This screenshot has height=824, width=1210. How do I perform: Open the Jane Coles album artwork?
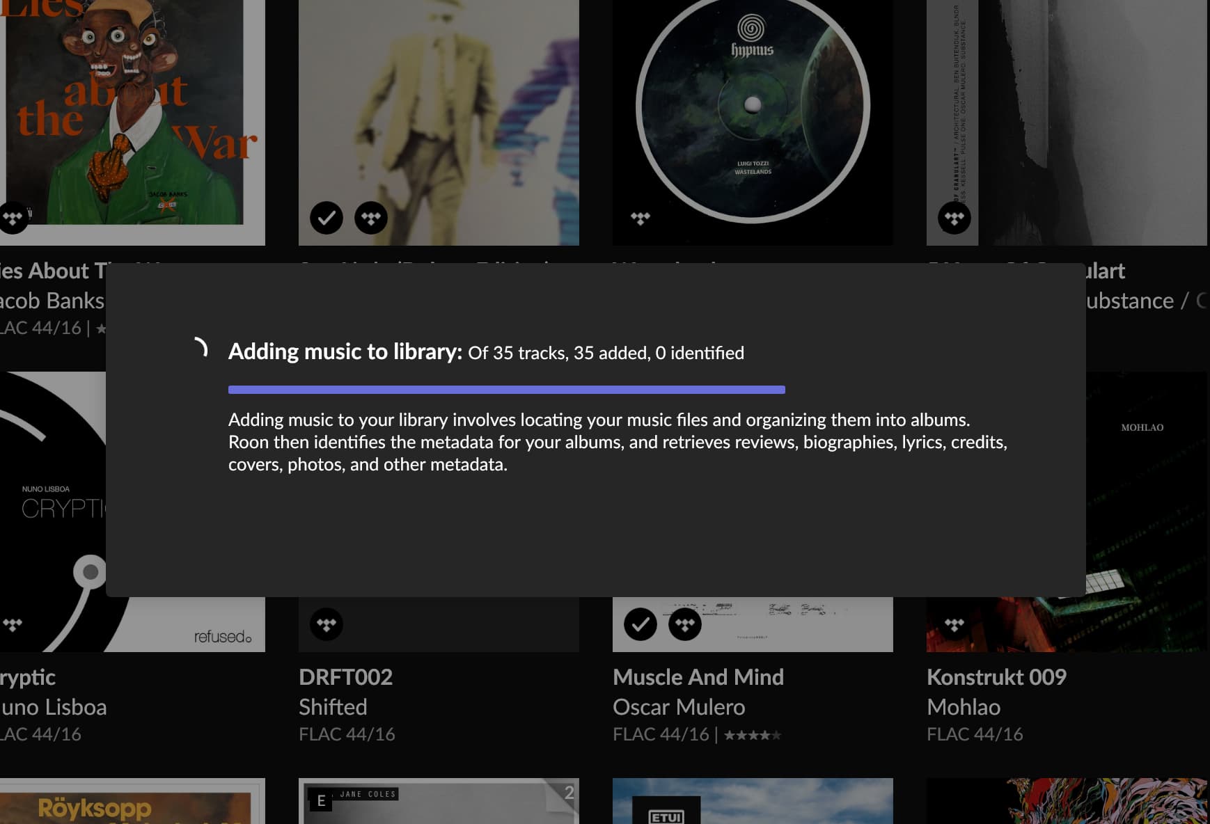pos(439,801)
